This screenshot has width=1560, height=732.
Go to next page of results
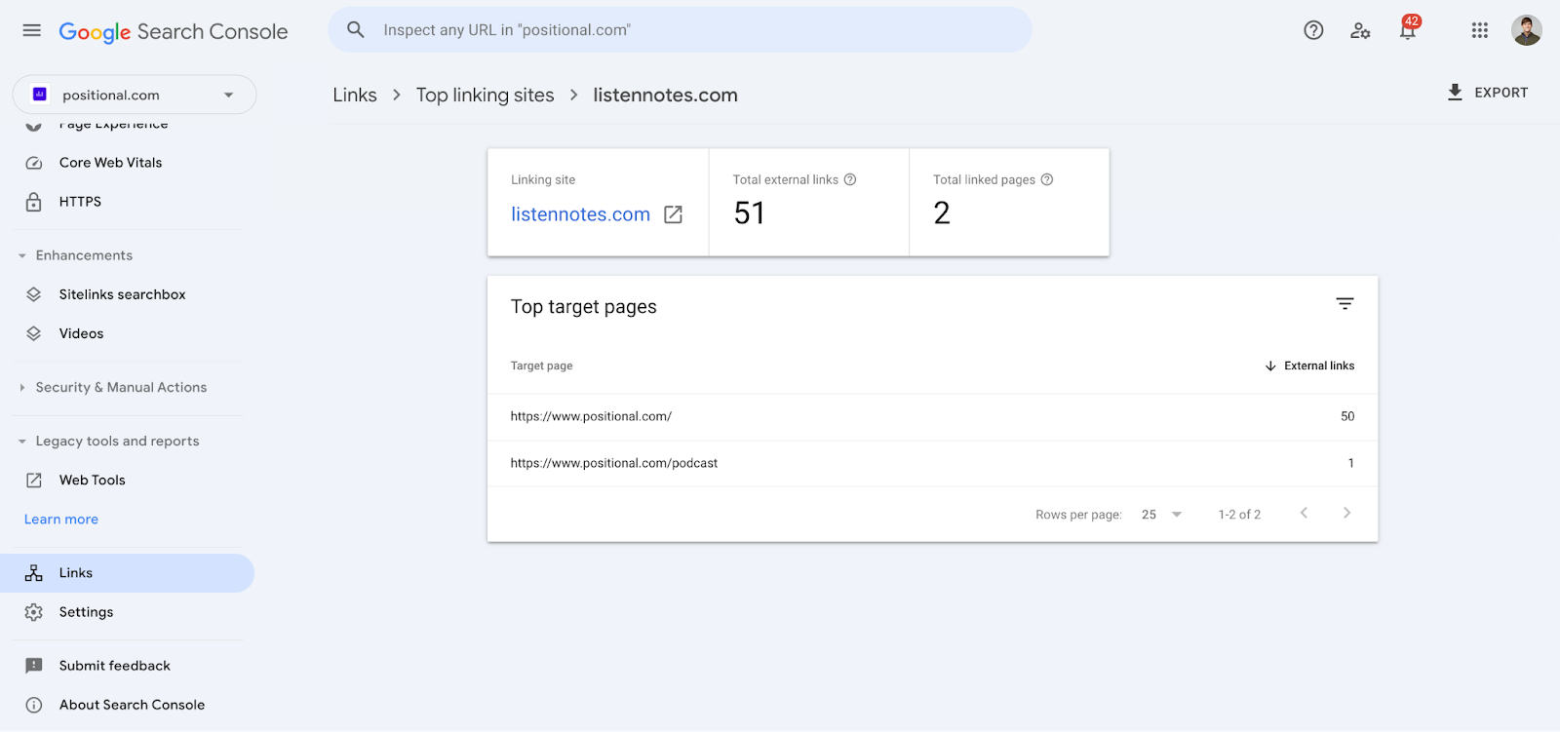point(1346,513)
